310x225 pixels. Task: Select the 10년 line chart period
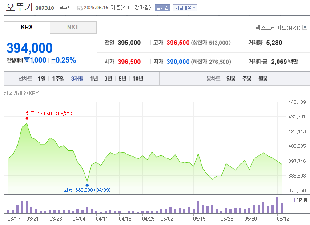point(138,79)
